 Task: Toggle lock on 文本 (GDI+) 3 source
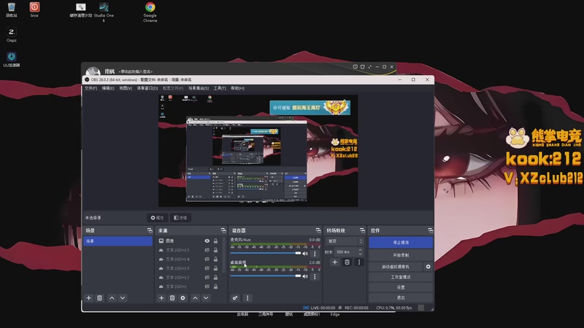tap(215, 268)
